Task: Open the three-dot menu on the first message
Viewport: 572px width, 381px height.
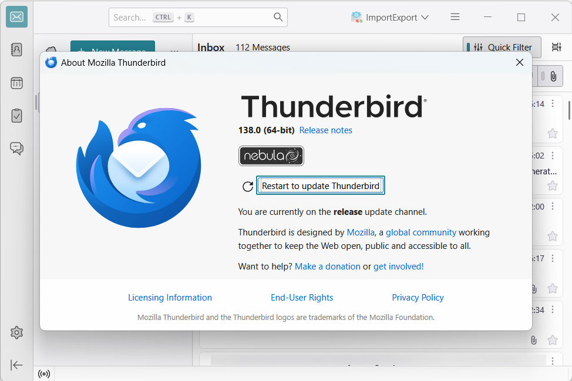Action: 552,103
